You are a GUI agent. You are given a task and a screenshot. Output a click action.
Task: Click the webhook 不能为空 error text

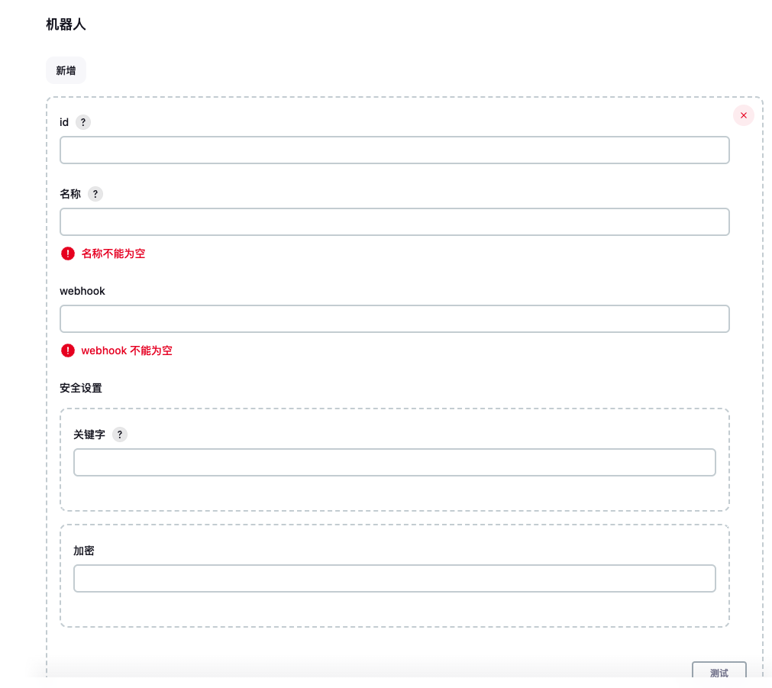pos(127,350)
